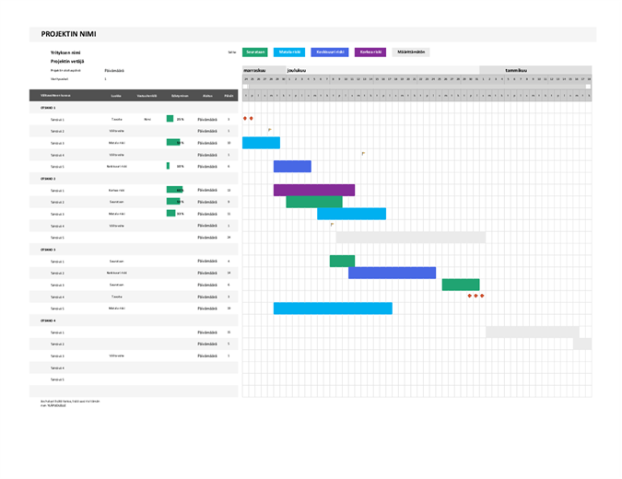Click the light blue Matala riski legend swatch
This screenshot has width=622, height=479.
pyautogui.click(x=289, y=52)
